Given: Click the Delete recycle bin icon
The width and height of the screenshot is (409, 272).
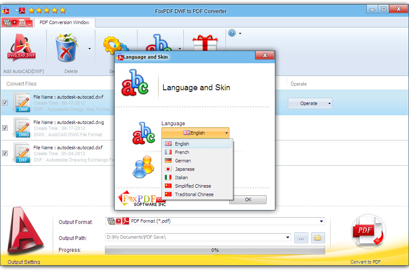Looking at the screenshot, I should point(67,48).
